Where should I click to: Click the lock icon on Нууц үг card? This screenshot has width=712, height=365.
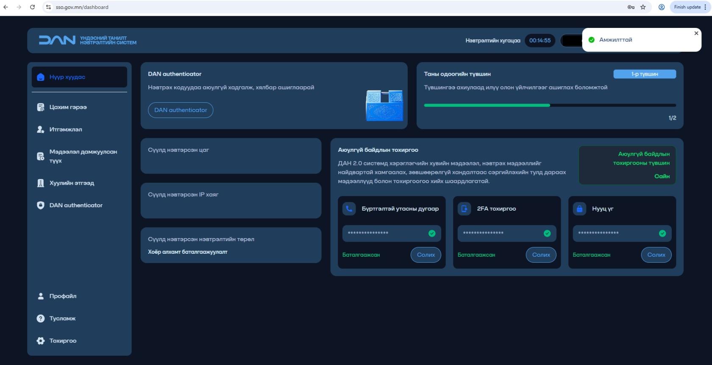click(580, 209)
